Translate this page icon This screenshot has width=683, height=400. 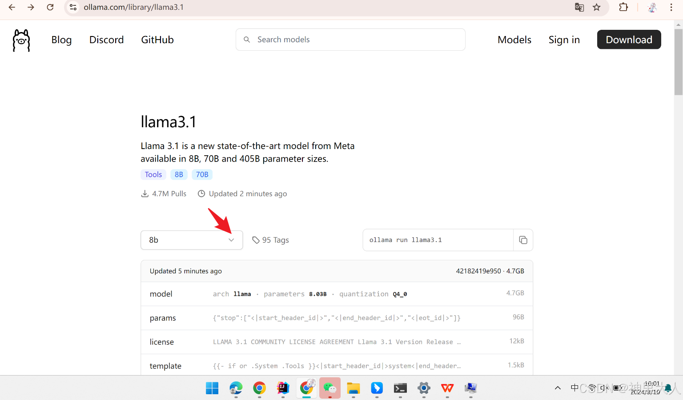click(579, 7)
